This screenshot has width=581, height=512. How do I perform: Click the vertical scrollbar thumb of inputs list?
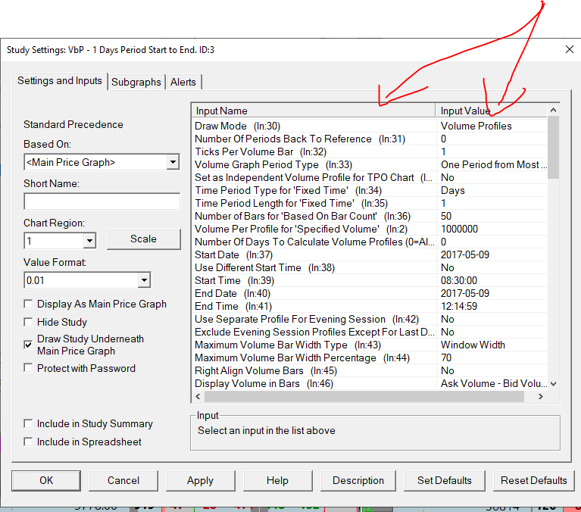(x=553, y=147)
